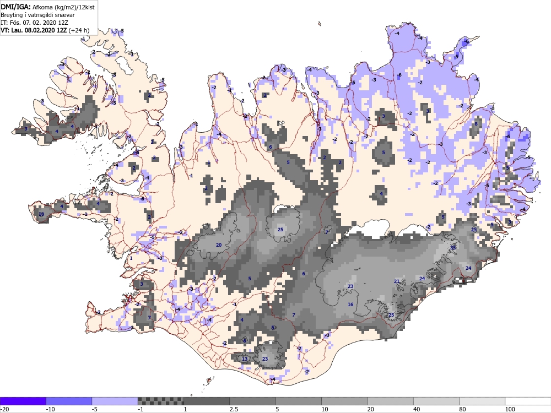The width and height of the screenshot is (551, 413).
Task: Click the "10" value on the Snæfellsnes tip
Action: pyautogui.click(x=41, y=214)
